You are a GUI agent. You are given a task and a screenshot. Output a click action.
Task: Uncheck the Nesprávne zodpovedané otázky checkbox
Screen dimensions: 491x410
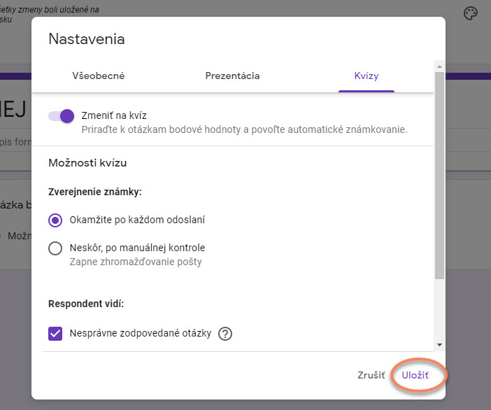[x=56, y=333]
